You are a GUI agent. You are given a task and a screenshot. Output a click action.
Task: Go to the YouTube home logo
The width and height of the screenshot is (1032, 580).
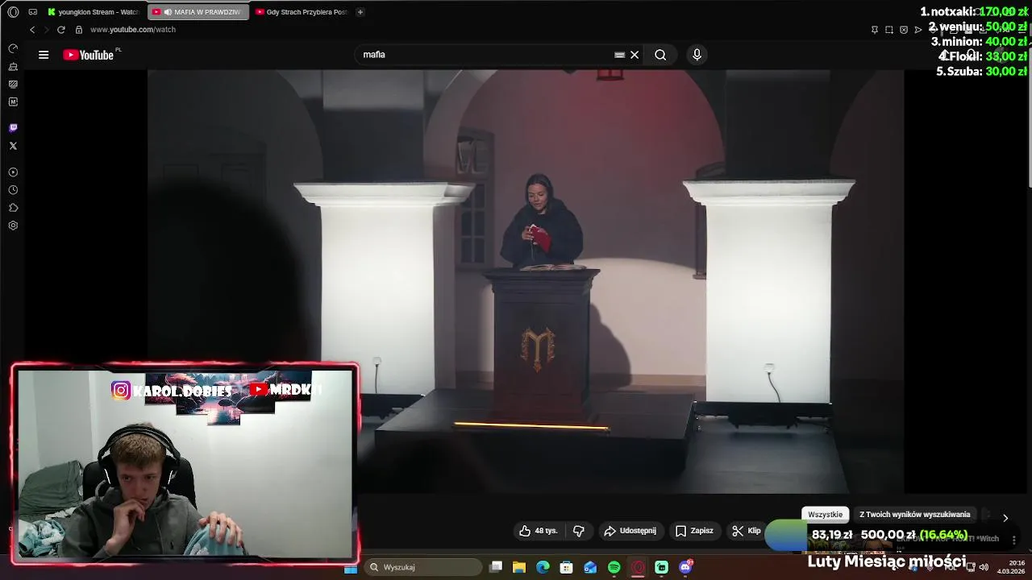[x=89, y=55]
